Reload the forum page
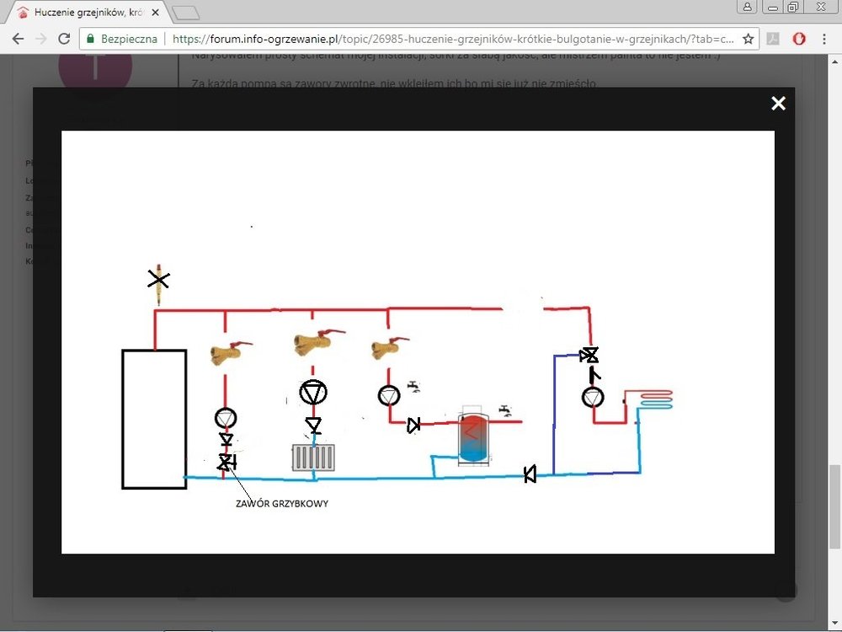This screenshot has height=632, width=842. click(64, 39)
